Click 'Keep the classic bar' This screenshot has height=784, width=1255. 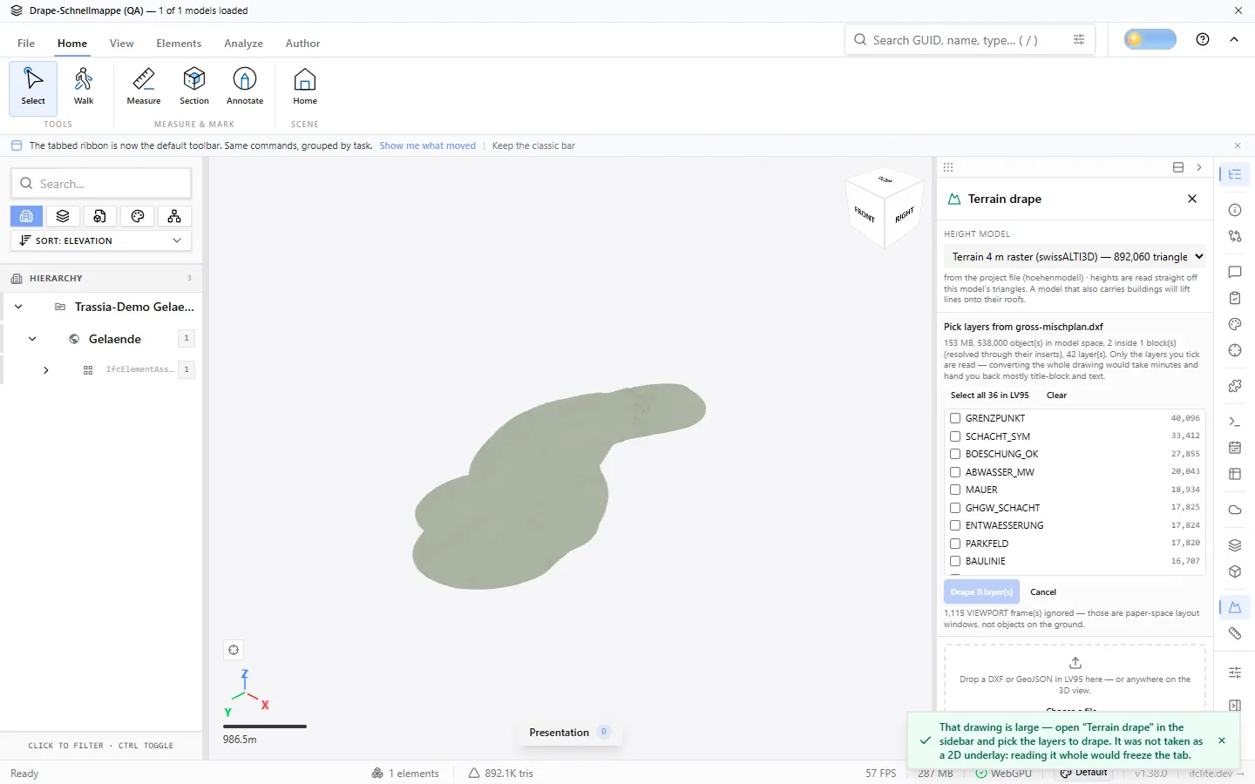tap(533, 145)
